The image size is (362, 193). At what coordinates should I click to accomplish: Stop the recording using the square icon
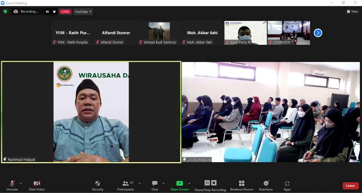[x=54, y=12]
